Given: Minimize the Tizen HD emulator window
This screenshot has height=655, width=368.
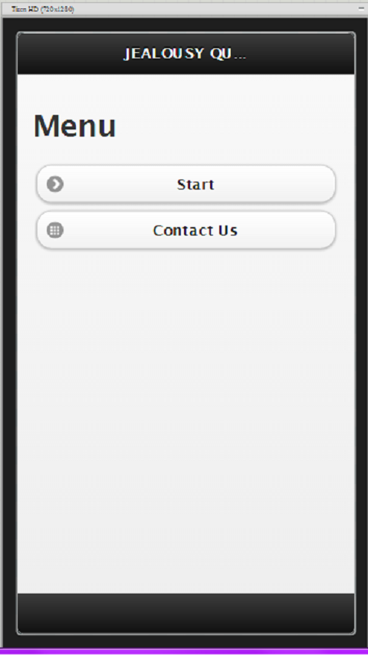Looking at the screenshot, I should pyautogui.click(x=361, y=8).
